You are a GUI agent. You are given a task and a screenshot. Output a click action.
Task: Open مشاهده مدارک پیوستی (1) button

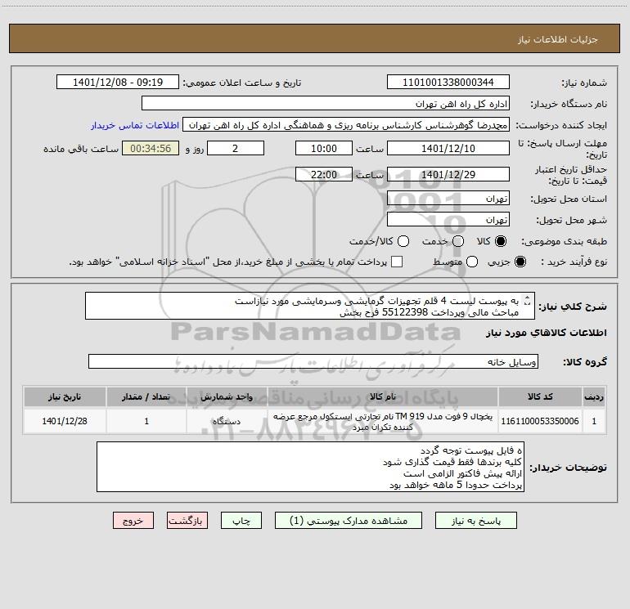(349, 521)
